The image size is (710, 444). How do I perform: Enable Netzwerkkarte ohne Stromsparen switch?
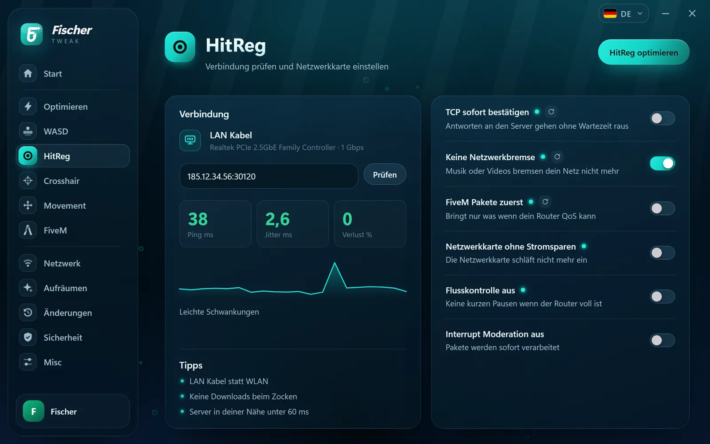(662, 253)
